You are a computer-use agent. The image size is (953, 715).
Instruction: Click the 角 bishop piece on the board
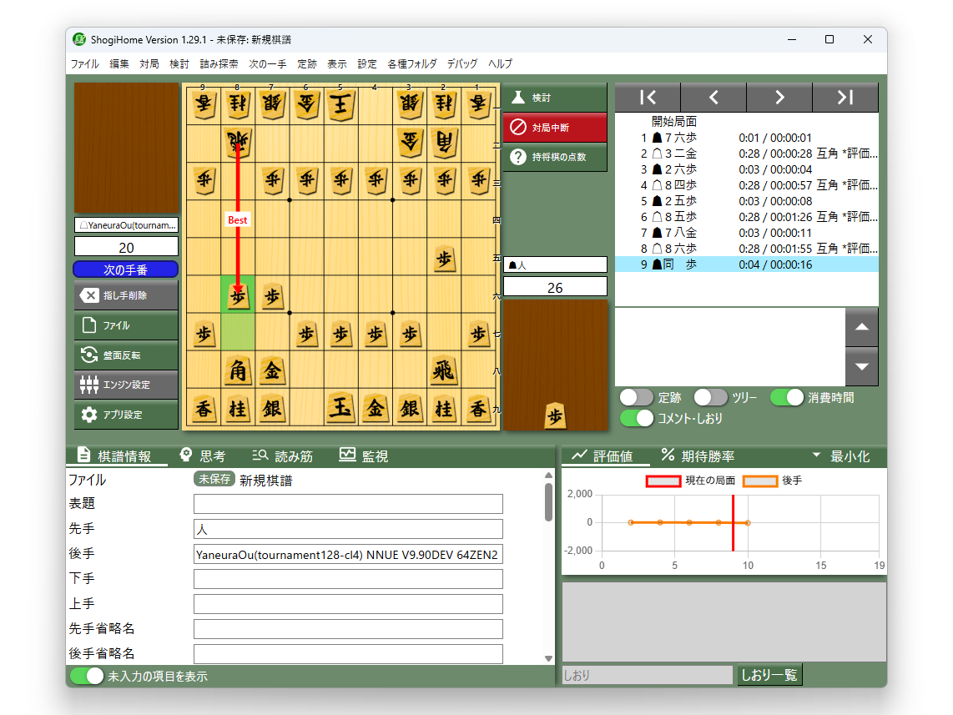tap(238, 370)
